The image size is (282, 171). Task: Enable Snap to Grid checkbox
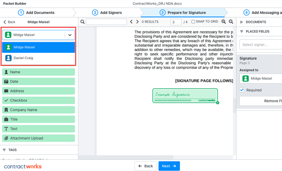pos(193,22)
